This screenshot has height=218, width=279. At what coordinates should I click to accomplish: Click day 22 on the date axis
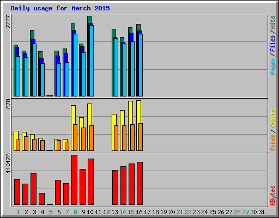coord(188,212)
